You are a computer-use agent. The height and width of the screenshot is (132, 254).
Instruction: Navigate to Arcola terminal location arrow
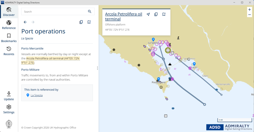pos(148,14)
